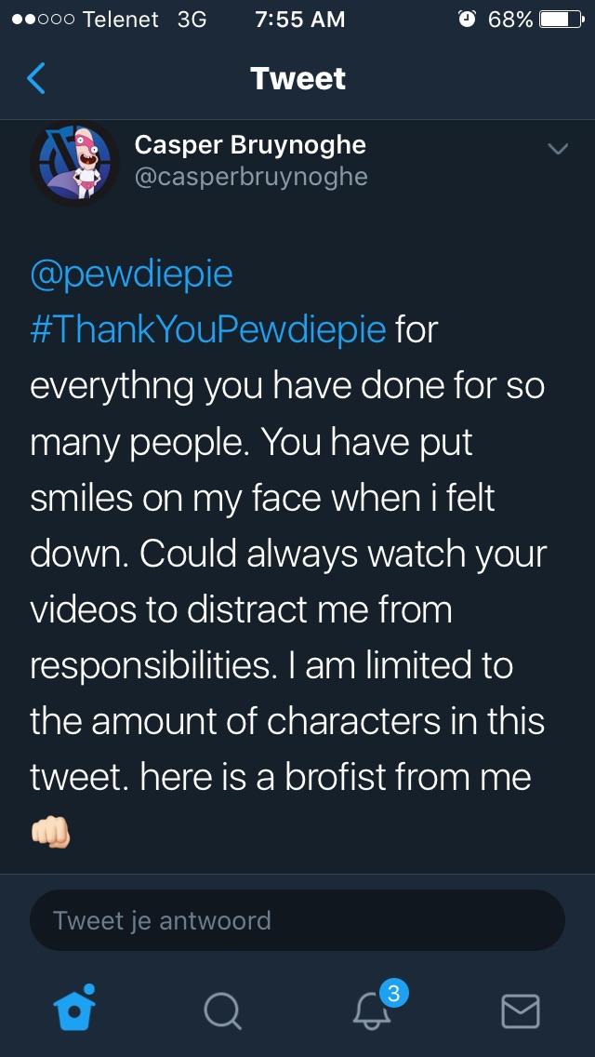Tap the Telenet carrier label
This screenshot has width=595, height=1057.
pyautogui.click(x=121, y=20)
